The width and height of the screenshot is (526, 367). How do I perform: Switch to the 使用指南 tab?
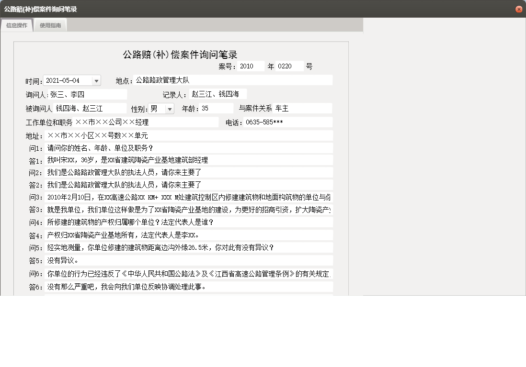pyautogui.click(x=50, y=25)
